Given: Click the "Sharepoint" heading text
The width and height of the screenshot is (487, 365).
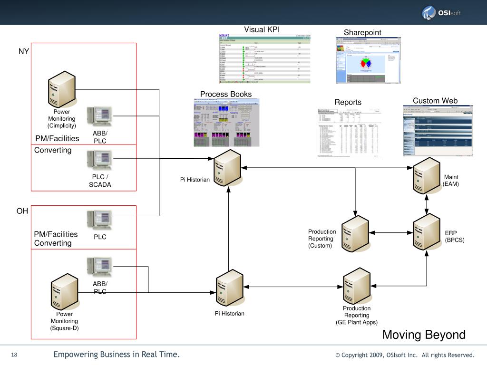Looking at the screenshot, I should pos(362,33).
